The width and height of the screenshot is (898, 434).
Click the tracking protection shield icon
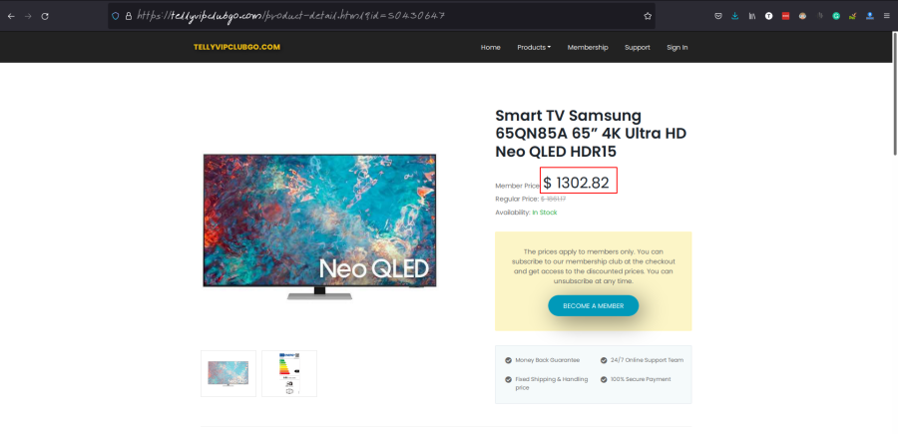pos(116,16)
